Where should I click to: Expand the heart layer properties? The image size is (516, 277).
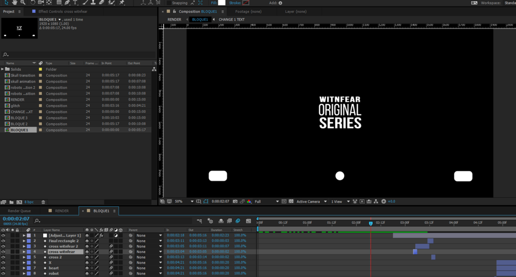click(24, 268)
